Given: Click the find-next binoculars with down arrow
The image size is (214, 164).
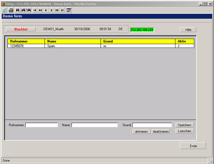Looking at the screenshot, I should (23, 10).
